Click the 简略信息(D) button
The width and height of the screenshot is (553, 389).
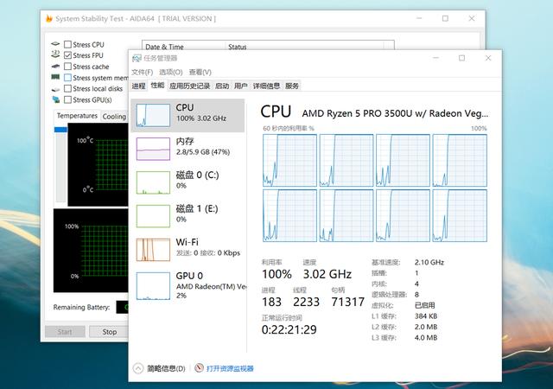(x=166, y=368)
